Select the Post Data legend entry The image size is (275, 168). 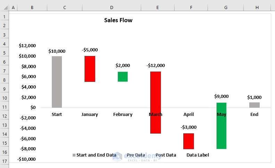coord(166,155)
